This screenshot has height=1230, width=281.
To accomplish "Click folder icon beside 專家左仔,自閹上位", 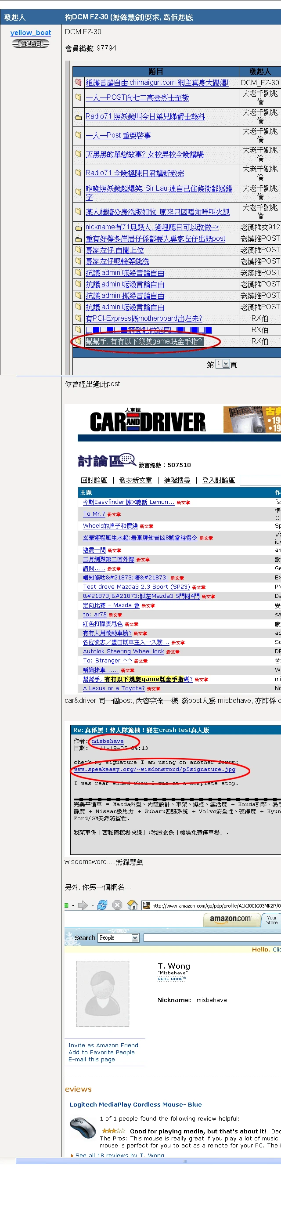I will click(x=78, y=249).
